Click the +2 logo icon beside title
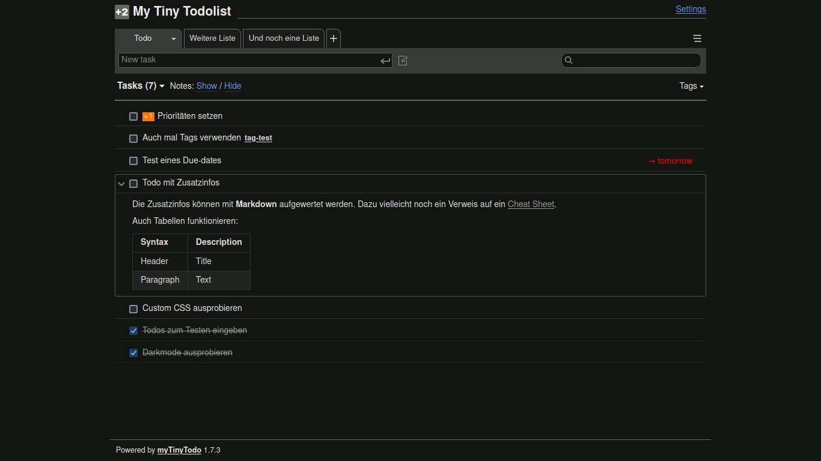 point(122,12)
